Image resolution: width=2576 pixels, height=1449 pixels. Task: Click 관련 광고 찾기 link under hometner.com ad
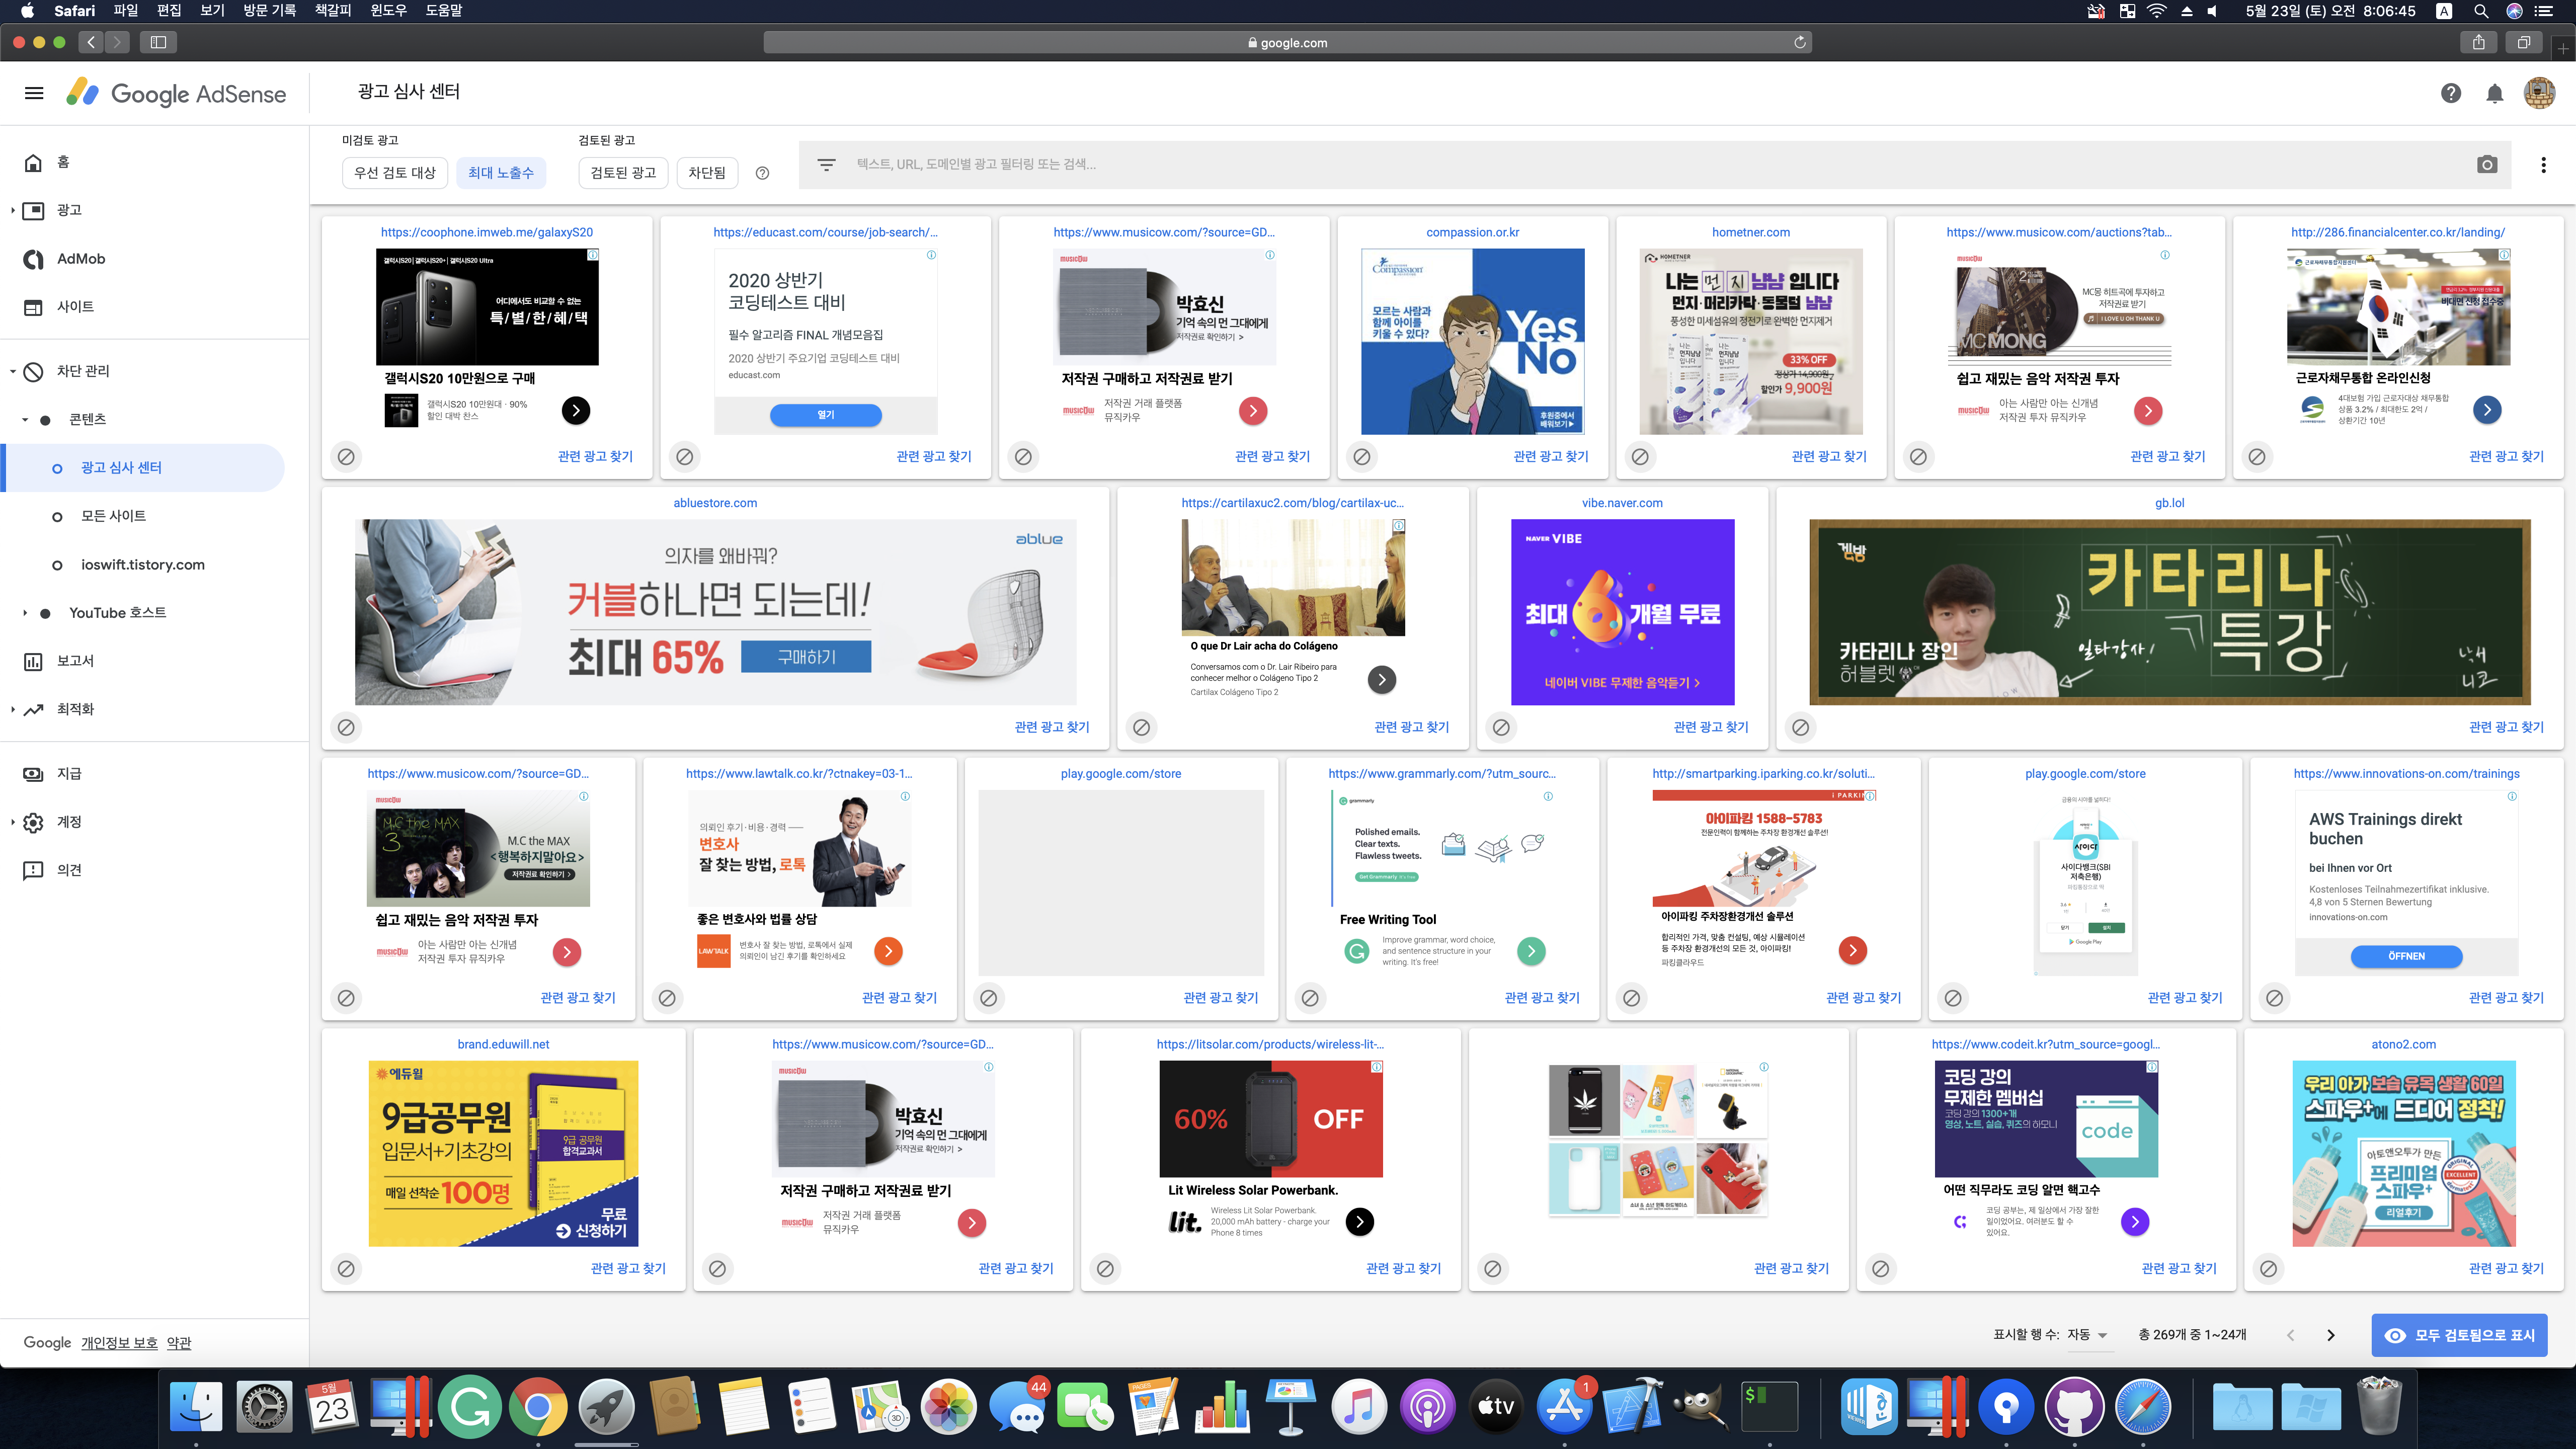click(x=1828, y=456)
